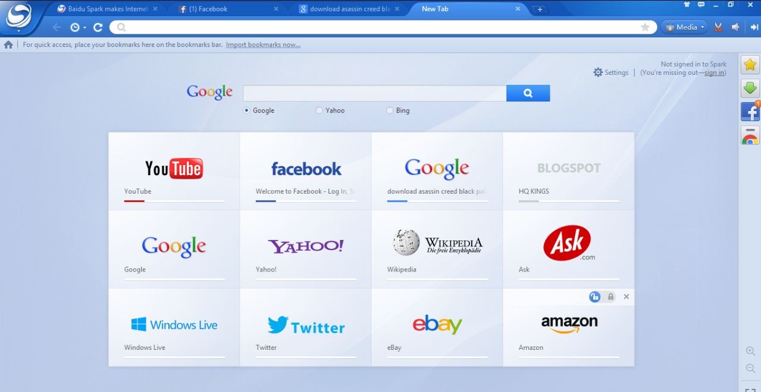Collapse the sidebar with the arrow-bar icon
Screen dimensions: 761x392
click(x=754, y=27)
